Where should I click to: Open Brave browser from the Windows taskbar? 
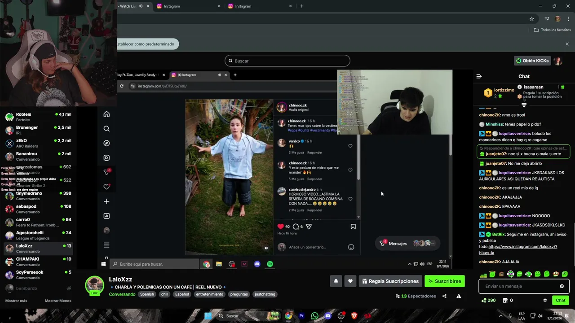[354, 316]
